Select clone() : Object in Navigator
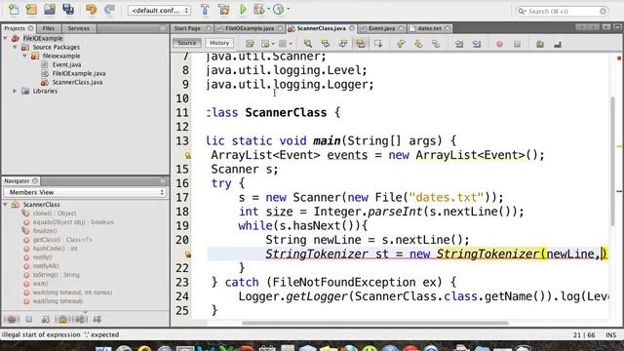This screenshot has height=351, width=624. [x=55, y=214]
